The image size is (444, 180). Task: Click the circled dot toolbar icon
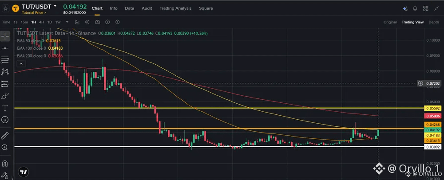tap(118, 22)
